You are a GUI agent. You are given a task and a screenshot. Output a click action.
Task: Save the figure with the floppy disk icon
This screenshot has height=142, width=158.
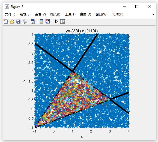point(18,21)
